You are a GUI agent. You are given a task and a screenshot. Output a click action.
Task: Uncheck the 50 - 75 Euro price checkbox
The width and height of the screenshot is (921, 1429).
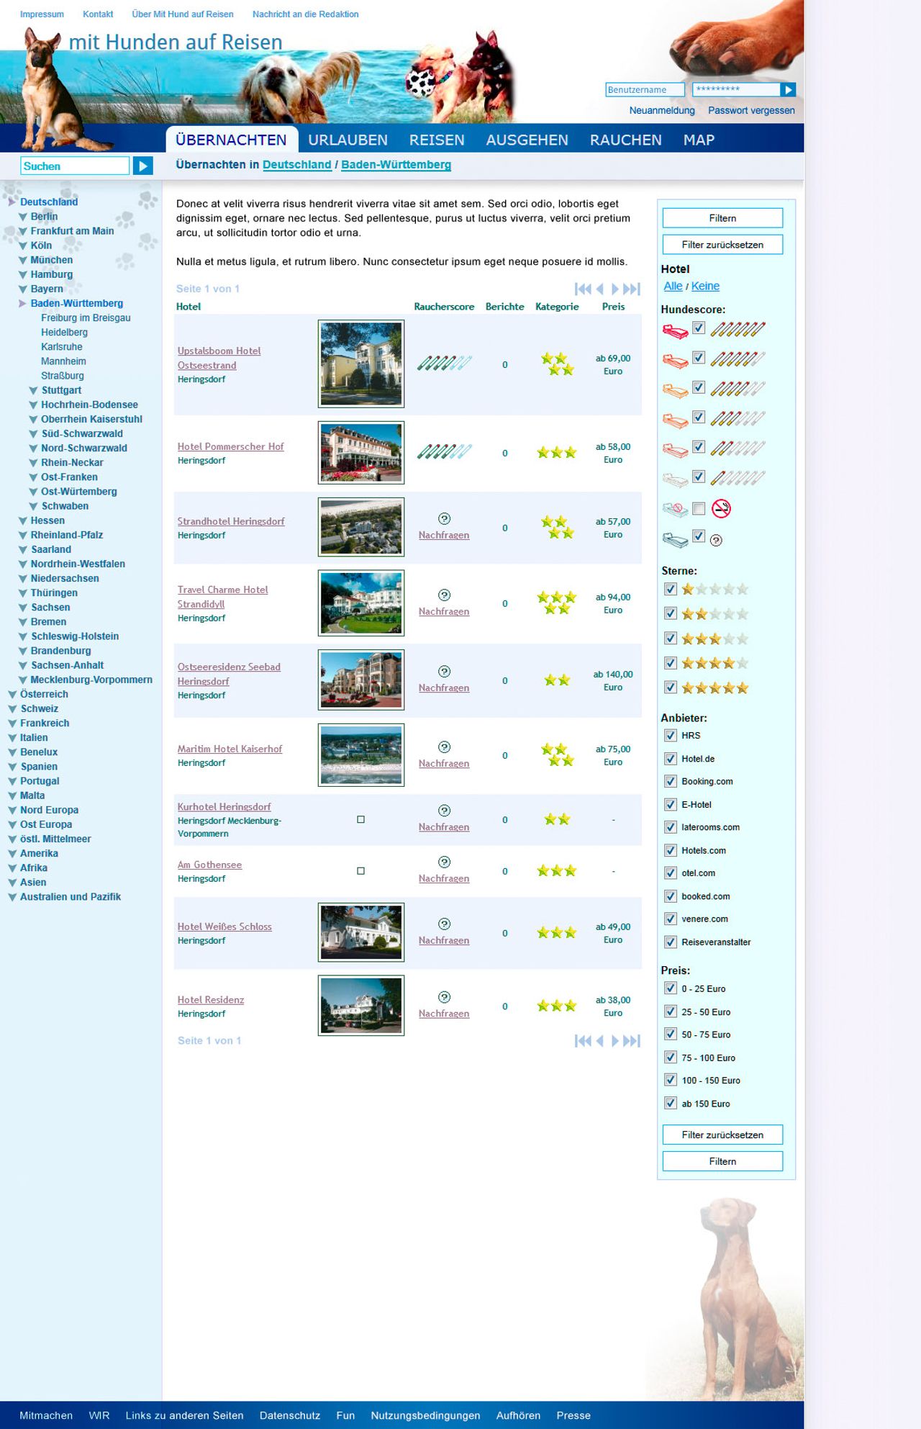point(671,1034)
